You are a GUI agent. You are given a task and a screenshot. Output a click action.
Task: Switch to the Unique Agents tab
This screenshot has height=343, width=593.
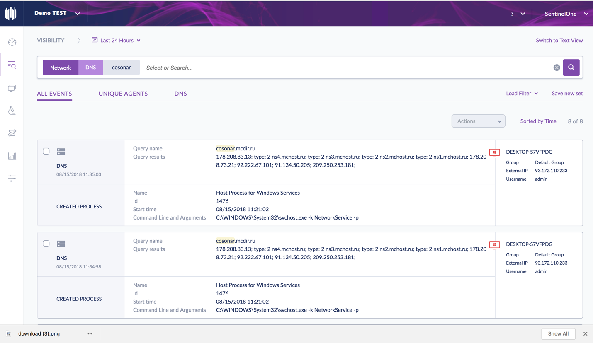point(123,94)
